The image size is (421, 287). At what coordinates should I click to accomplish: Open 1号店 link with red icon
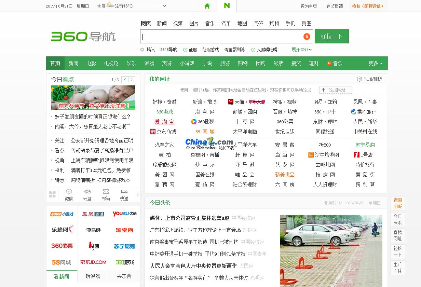point(363,155)
